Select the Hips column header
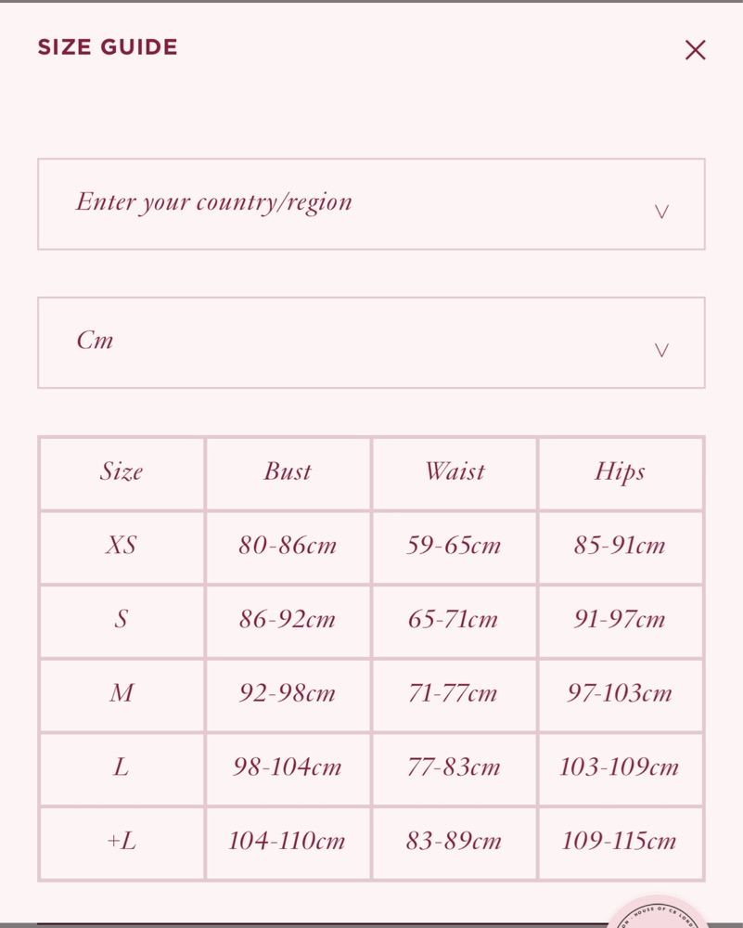This screenshot has height=928, width=743. 620,472
